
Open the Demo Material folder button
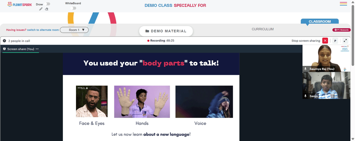166,31
